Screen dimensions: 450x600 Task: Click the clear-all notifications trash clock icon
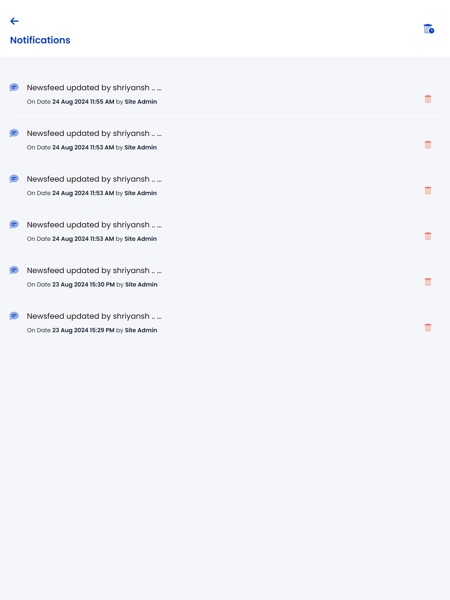click(x=429, y=29)
